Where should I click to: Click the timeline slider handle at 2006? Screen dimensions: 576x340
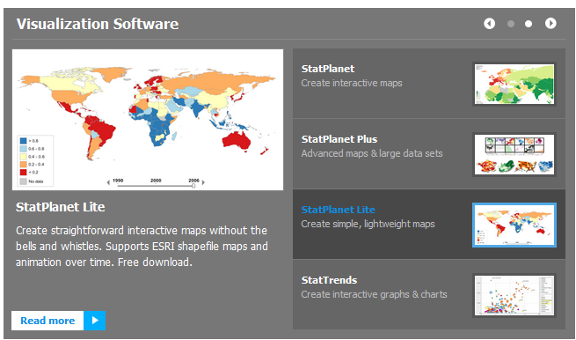(x=193, y=186)
